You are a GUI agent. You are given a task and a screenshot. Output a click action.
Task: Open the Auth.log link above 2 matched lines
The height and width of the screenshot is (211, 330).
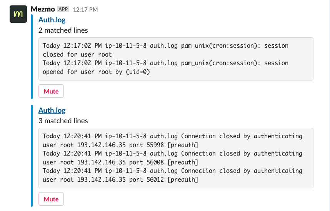pos(52,20)
